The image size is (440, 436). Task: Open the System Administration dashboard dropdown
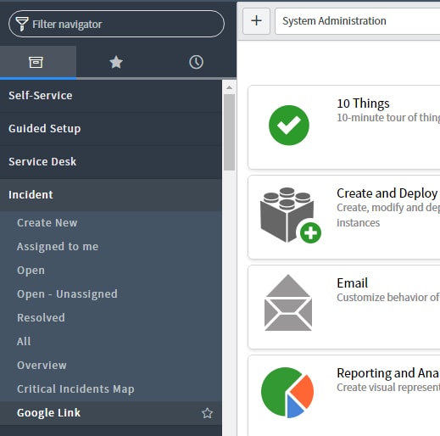pyautogui.click(x=358, y=21)
